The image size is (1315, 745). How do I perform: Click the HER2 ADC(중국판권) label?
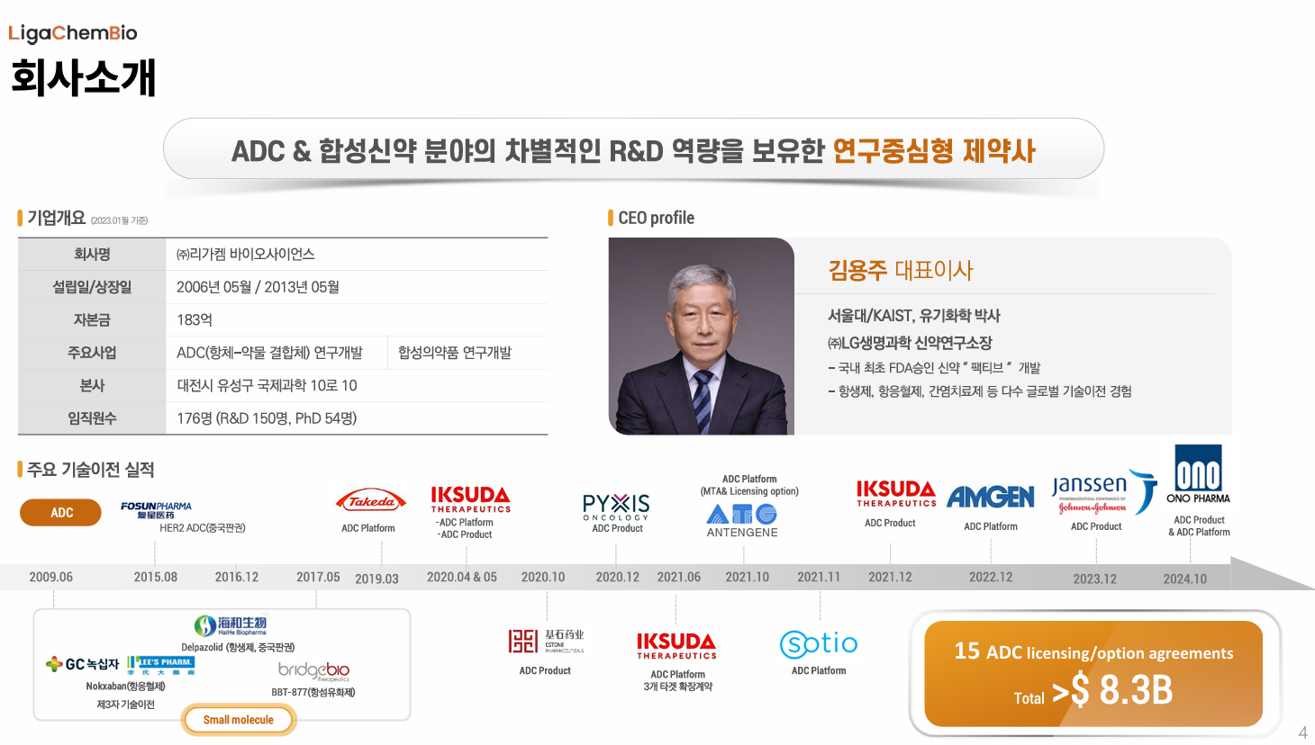pyautogui.click(x=203, y=528)
